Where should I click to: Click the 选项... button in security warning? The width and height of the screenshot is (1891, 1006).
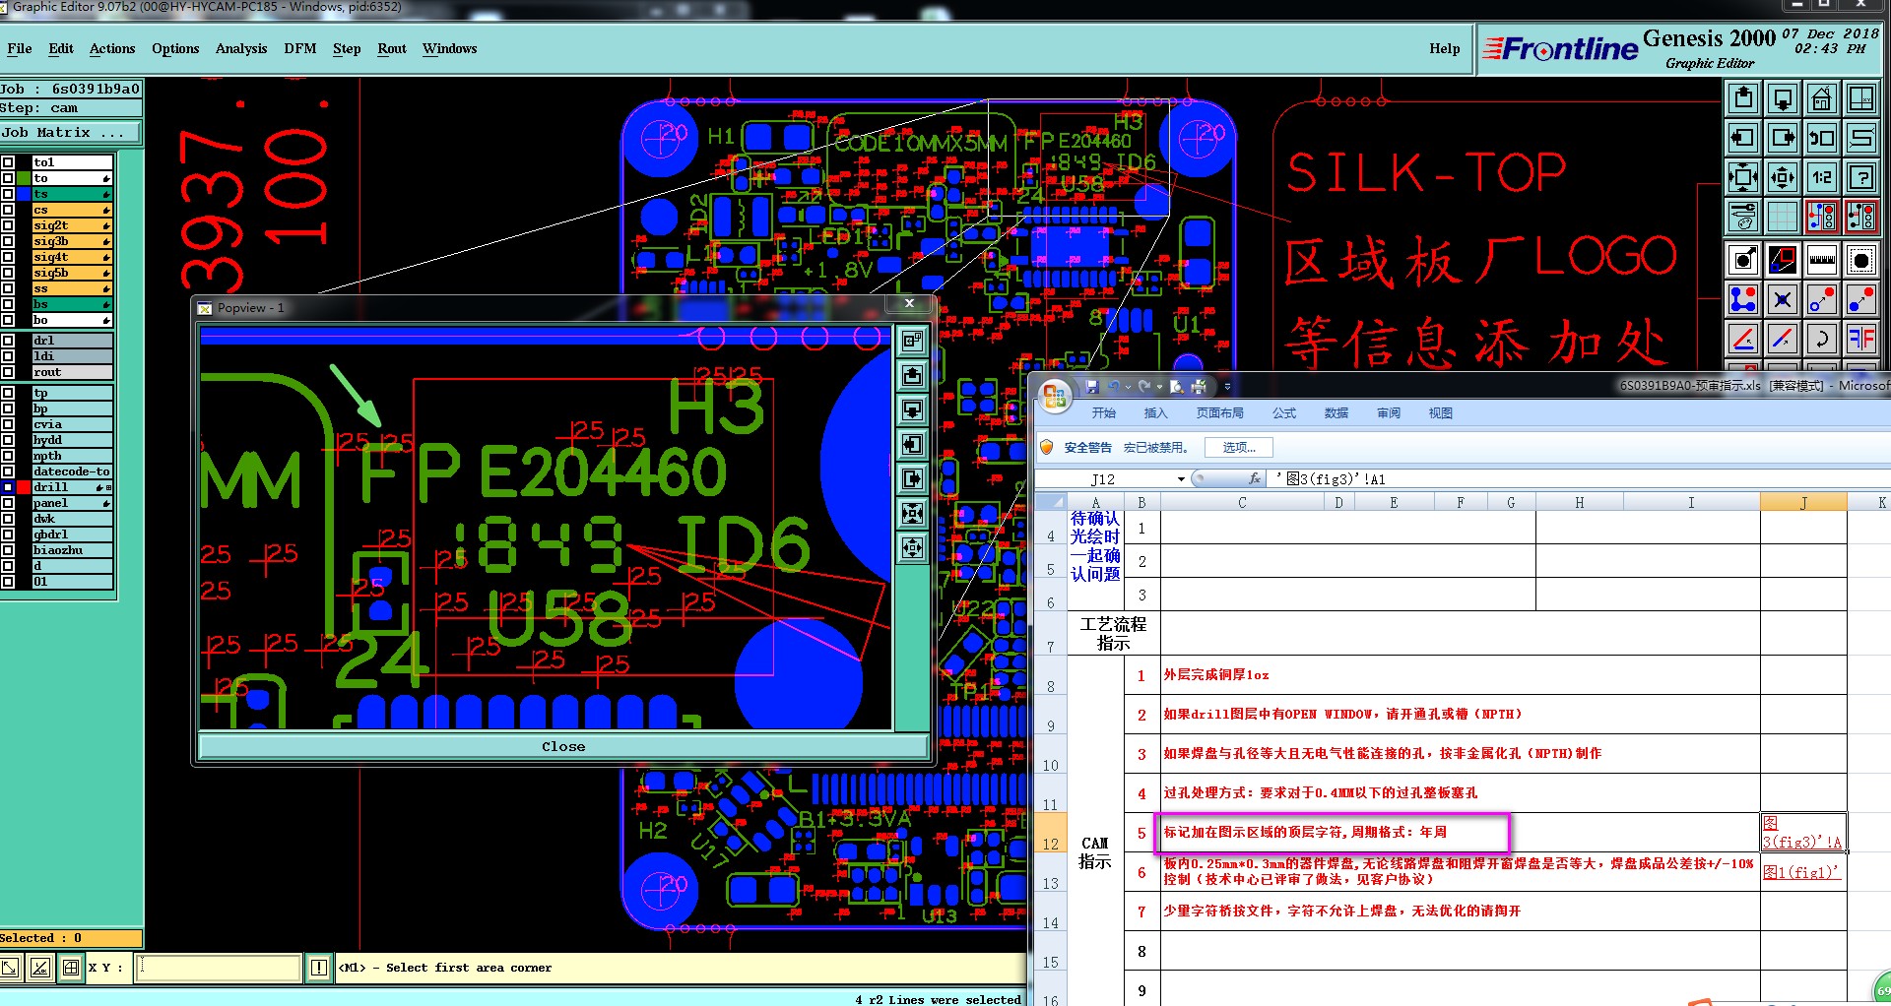[1239, 447]
